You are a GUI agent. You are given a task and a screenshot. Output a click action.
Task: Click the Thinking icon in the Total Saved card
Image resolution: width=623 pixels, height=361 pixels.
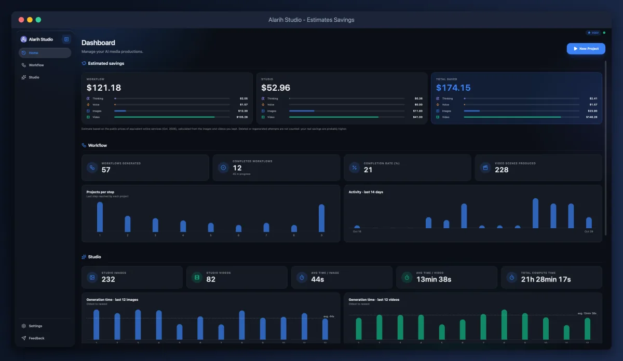(x=438, y=99)
